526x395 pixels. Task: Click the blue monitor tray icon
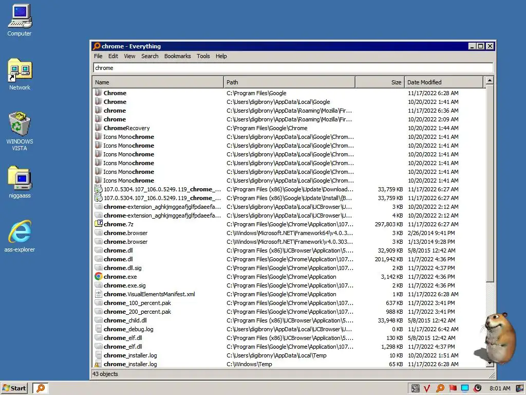click(x=465, y=388)
